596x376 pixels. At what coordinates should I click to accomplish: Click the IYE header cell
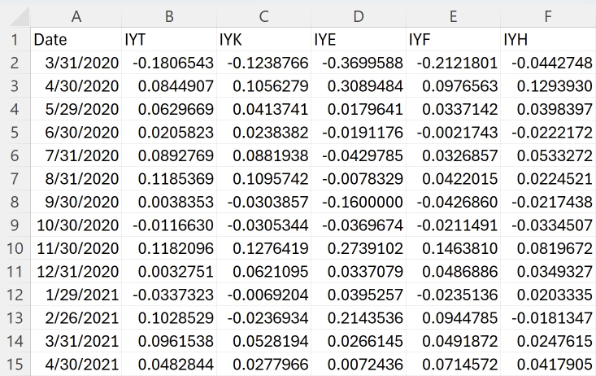tap(358, 39)
